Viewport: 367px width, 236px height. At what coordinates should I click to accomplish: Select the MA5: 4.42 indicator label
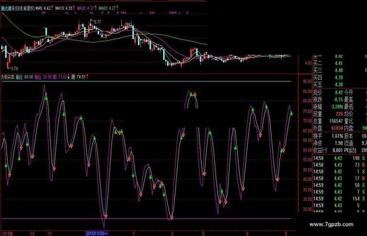pos(43,8)
